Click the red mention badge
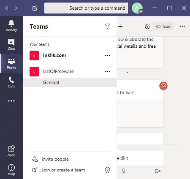 (163, 86)
